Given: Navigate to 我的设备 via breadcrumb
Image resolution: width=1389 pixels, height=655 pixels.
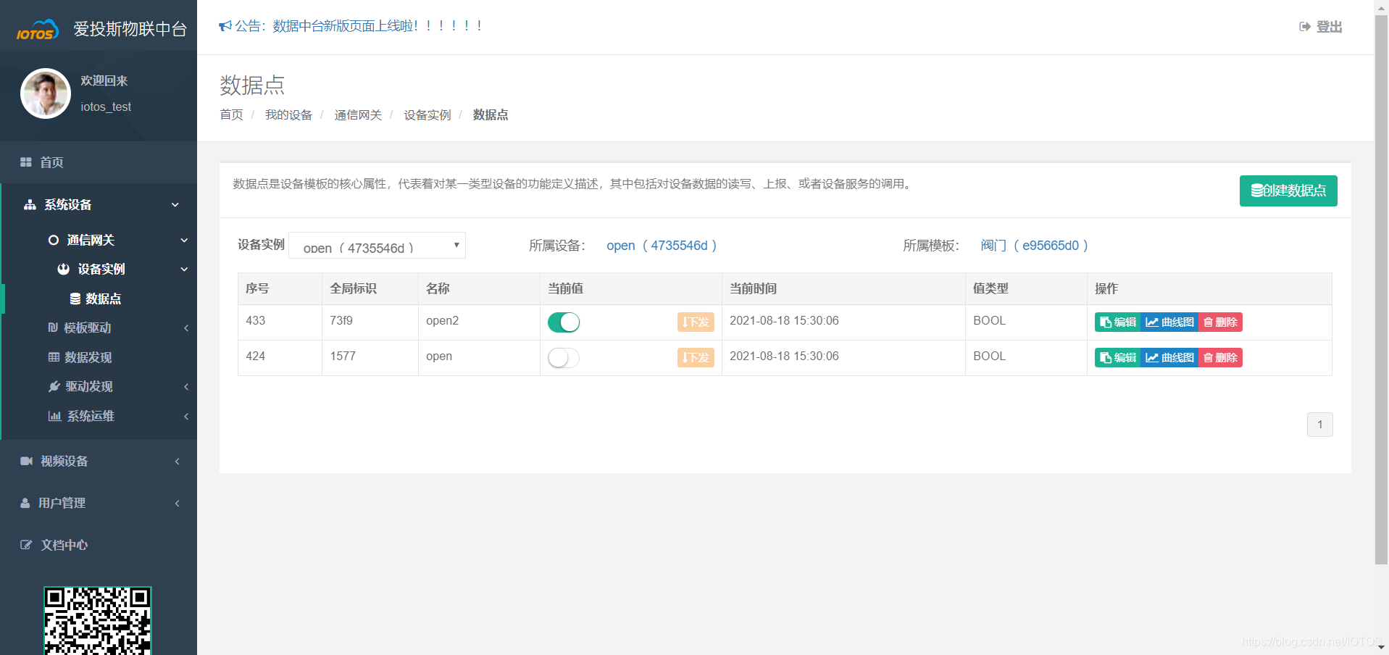Looking at the screenshot, I should point(288,114).
